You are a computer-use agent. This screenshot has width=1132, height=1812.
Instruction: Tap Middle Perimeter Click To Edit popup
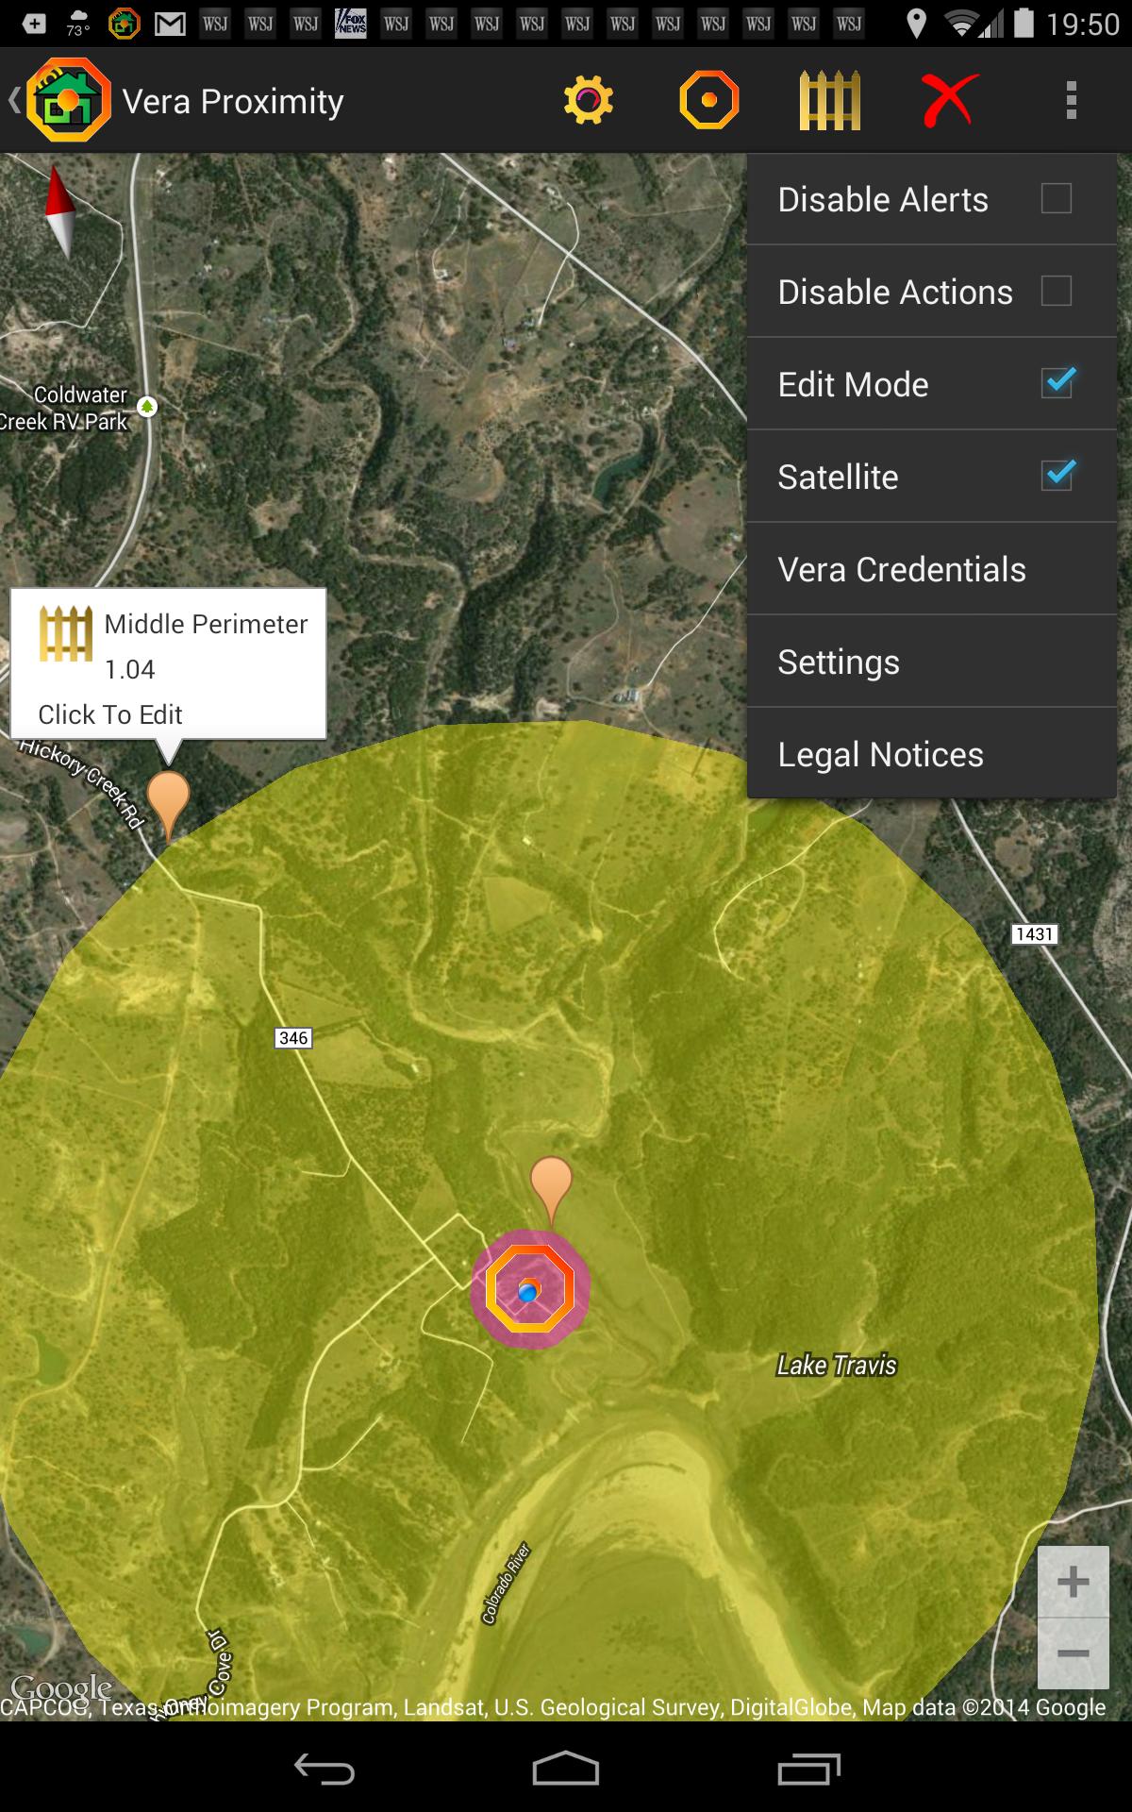[x=168, y=663]
